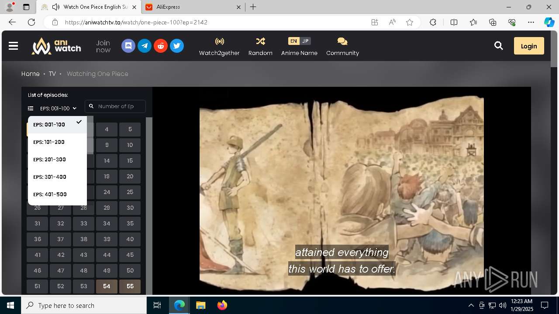Follow the Home breadcrumb link

pyautogui.click(x=31, y=74)
